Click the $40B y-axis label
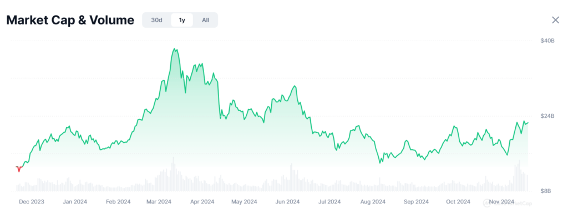The height and width of the screenshot is (214, 568). tap(547, 41)
